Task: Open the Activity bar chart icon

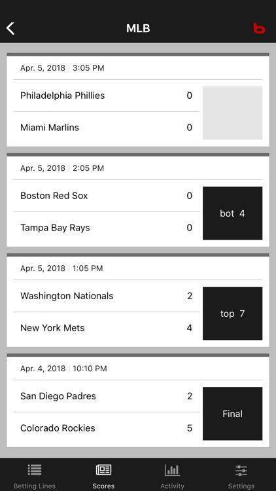Action: (172, 469)
